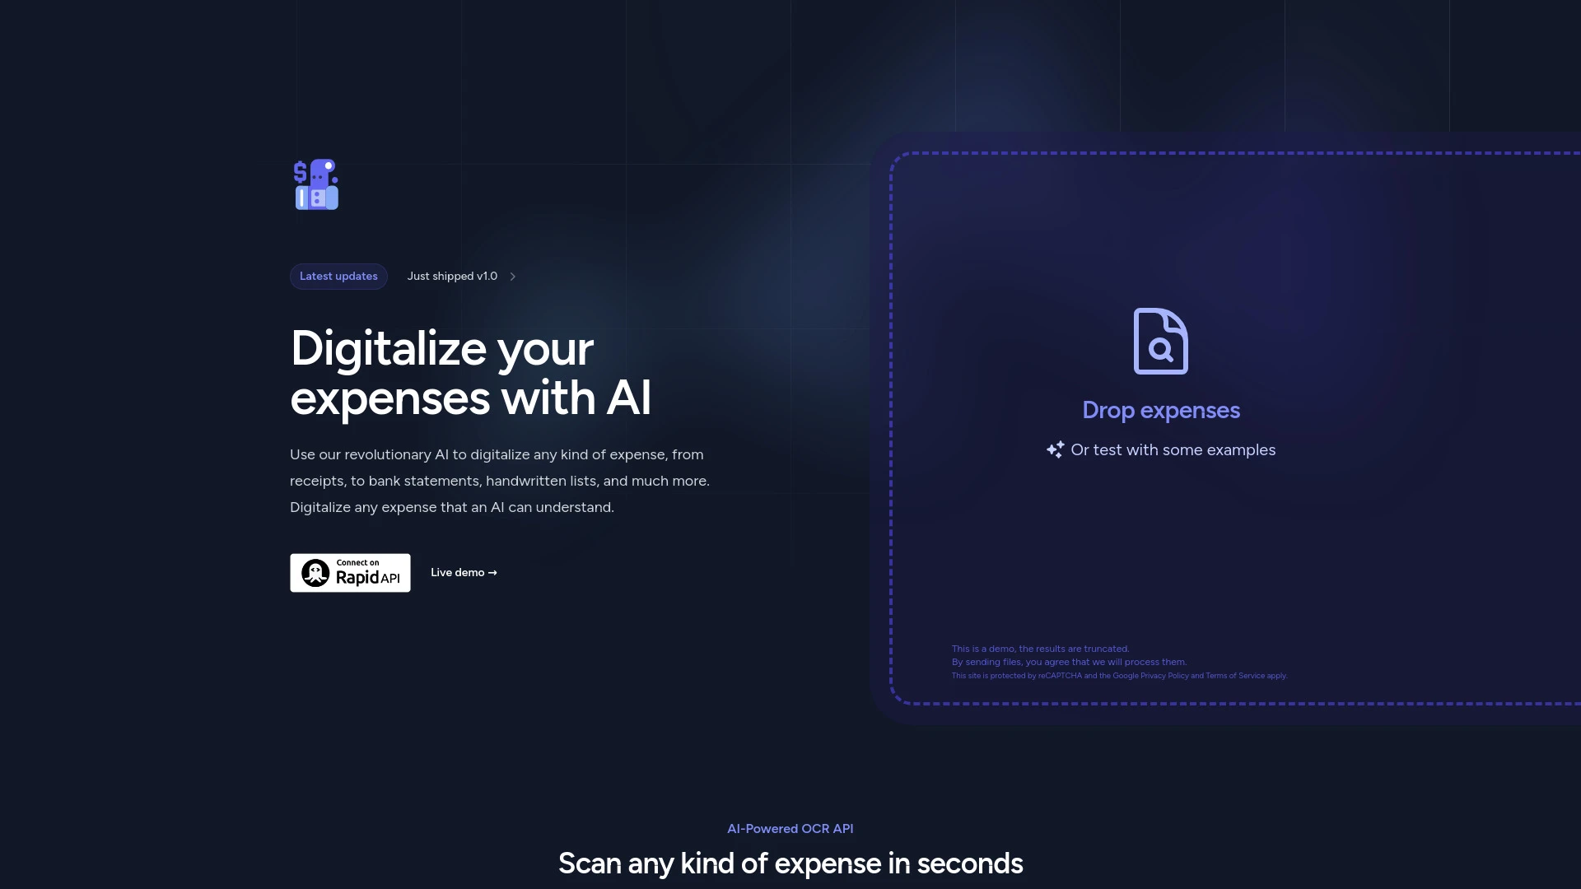Click the Live demo link

pyautogui.click(x=464, y=572)
